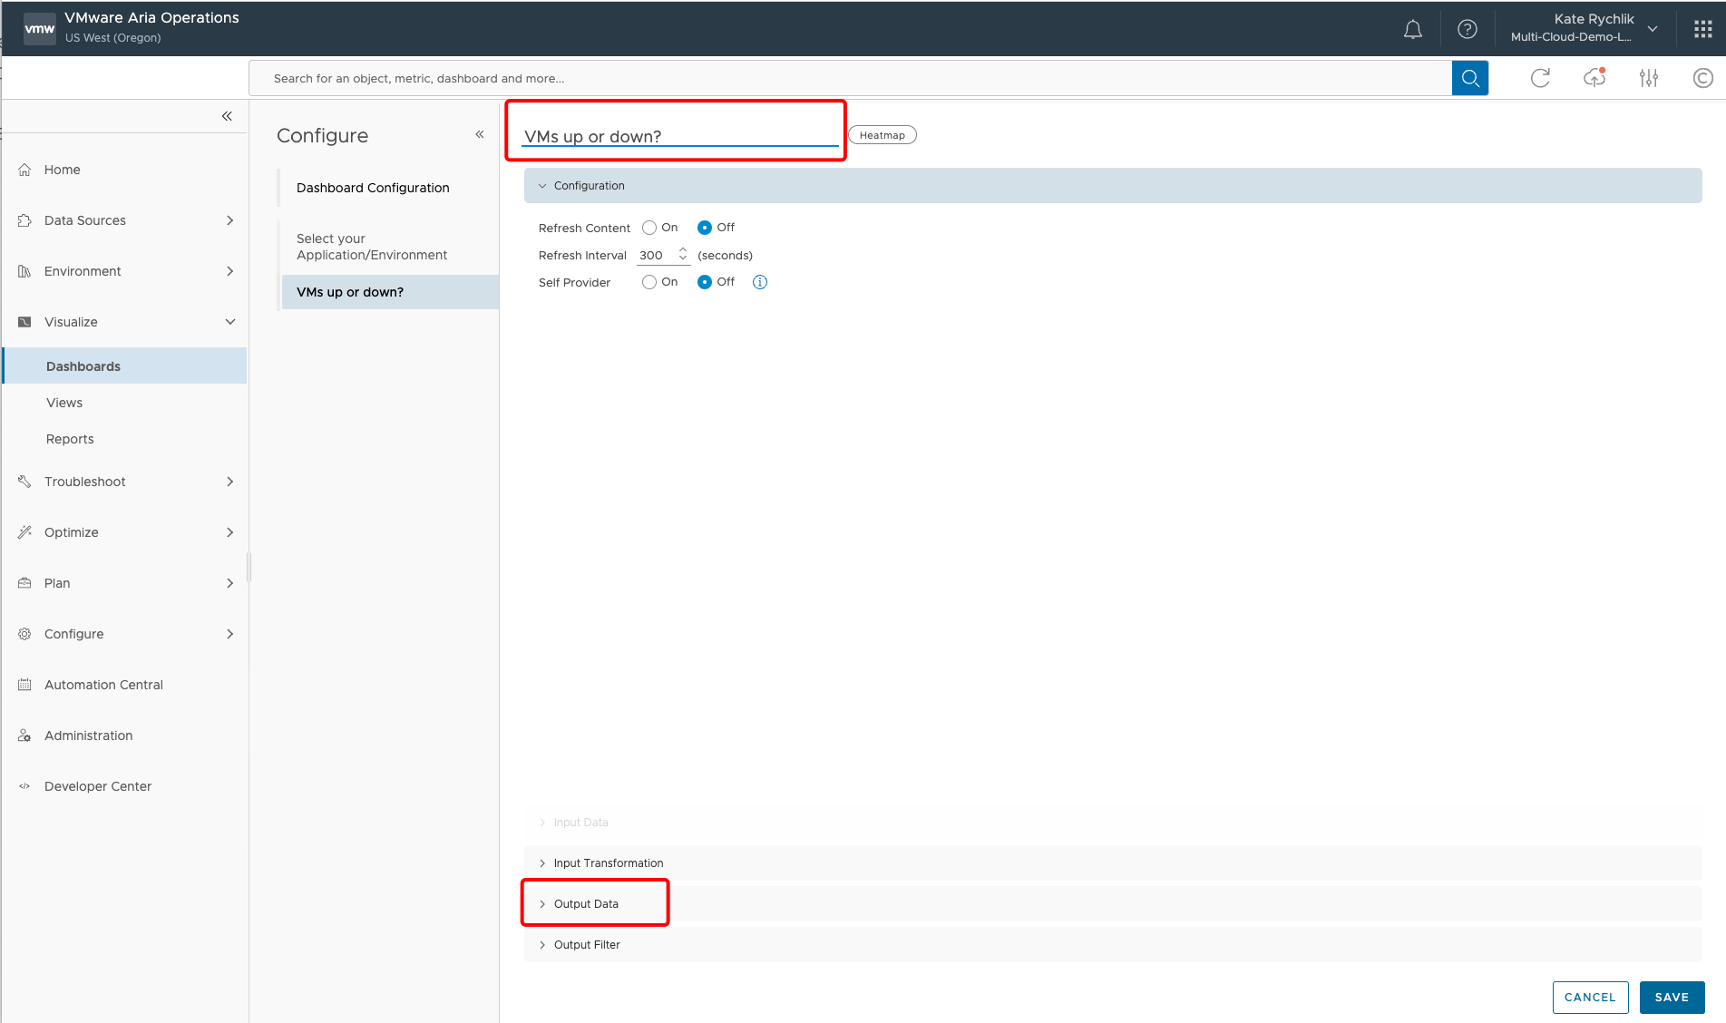Open the VMware app launcher grid
The image size is (1726, 1023).
point(1702,28)
